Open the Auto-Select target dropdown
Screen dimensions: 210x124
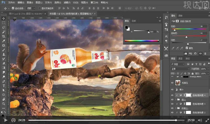tap(31, 8)
